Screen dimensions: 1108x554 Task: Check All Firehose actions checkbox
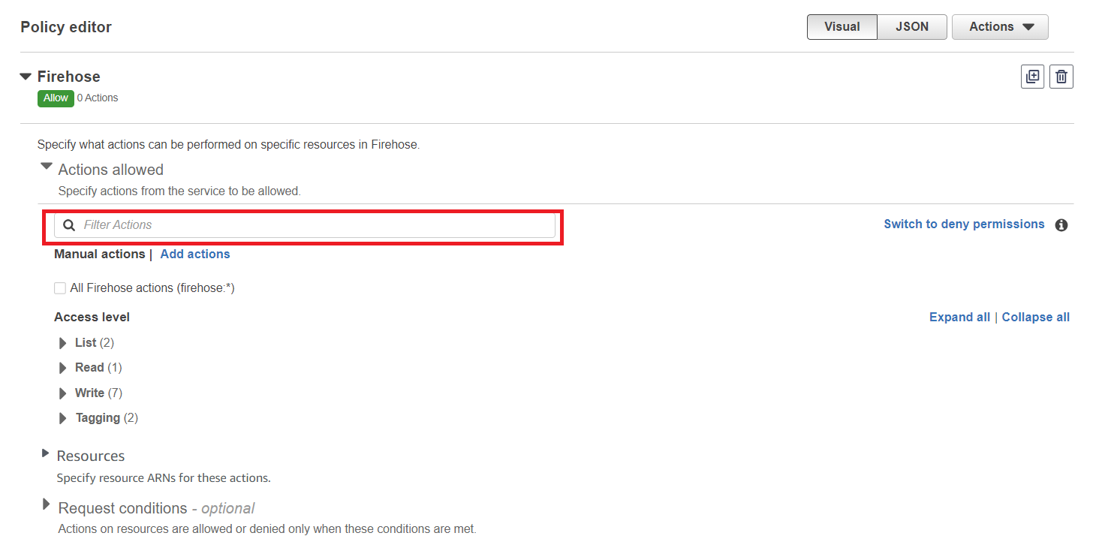click(x=60, y=288)
